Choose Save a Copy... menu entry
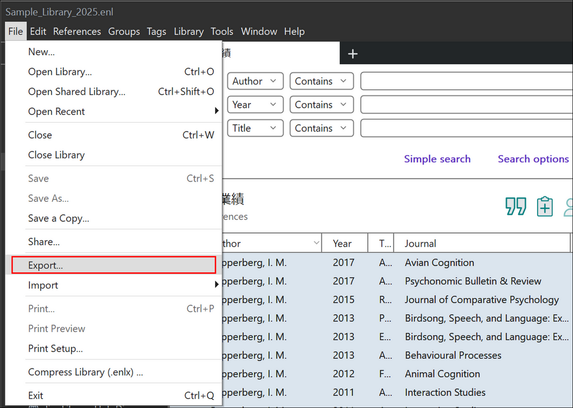 point(114,218)
